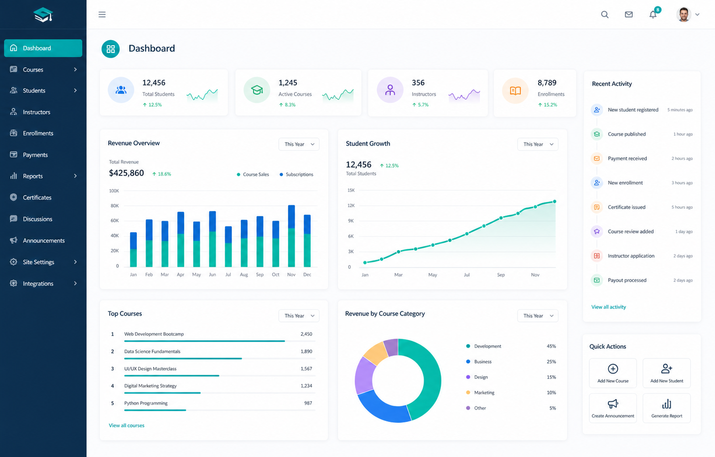715x457 pixels.
Task: Open Revenue Overview This Year dropdown
Action: coord(299,144)
